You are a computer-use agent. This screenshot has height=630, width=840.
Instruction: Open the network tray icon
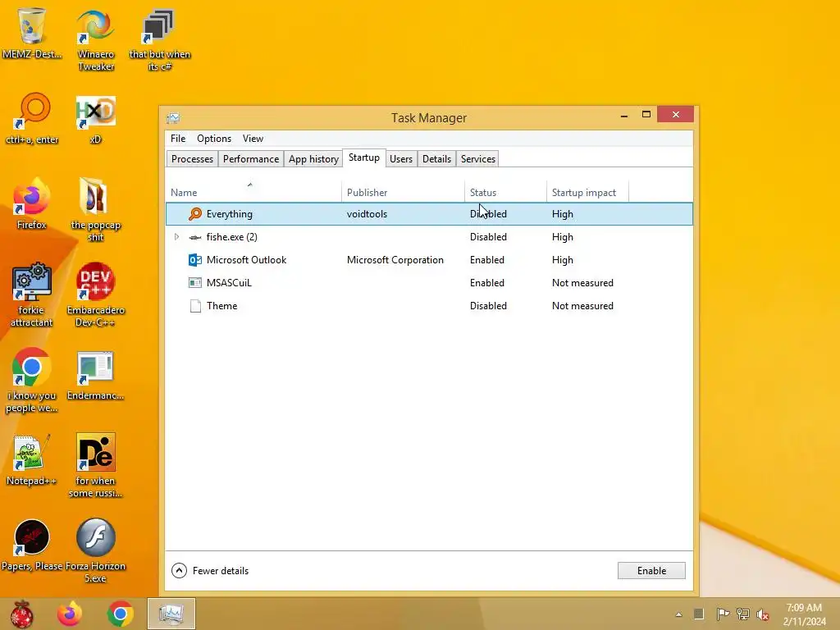pyautogui.click(x=743, y=614)
